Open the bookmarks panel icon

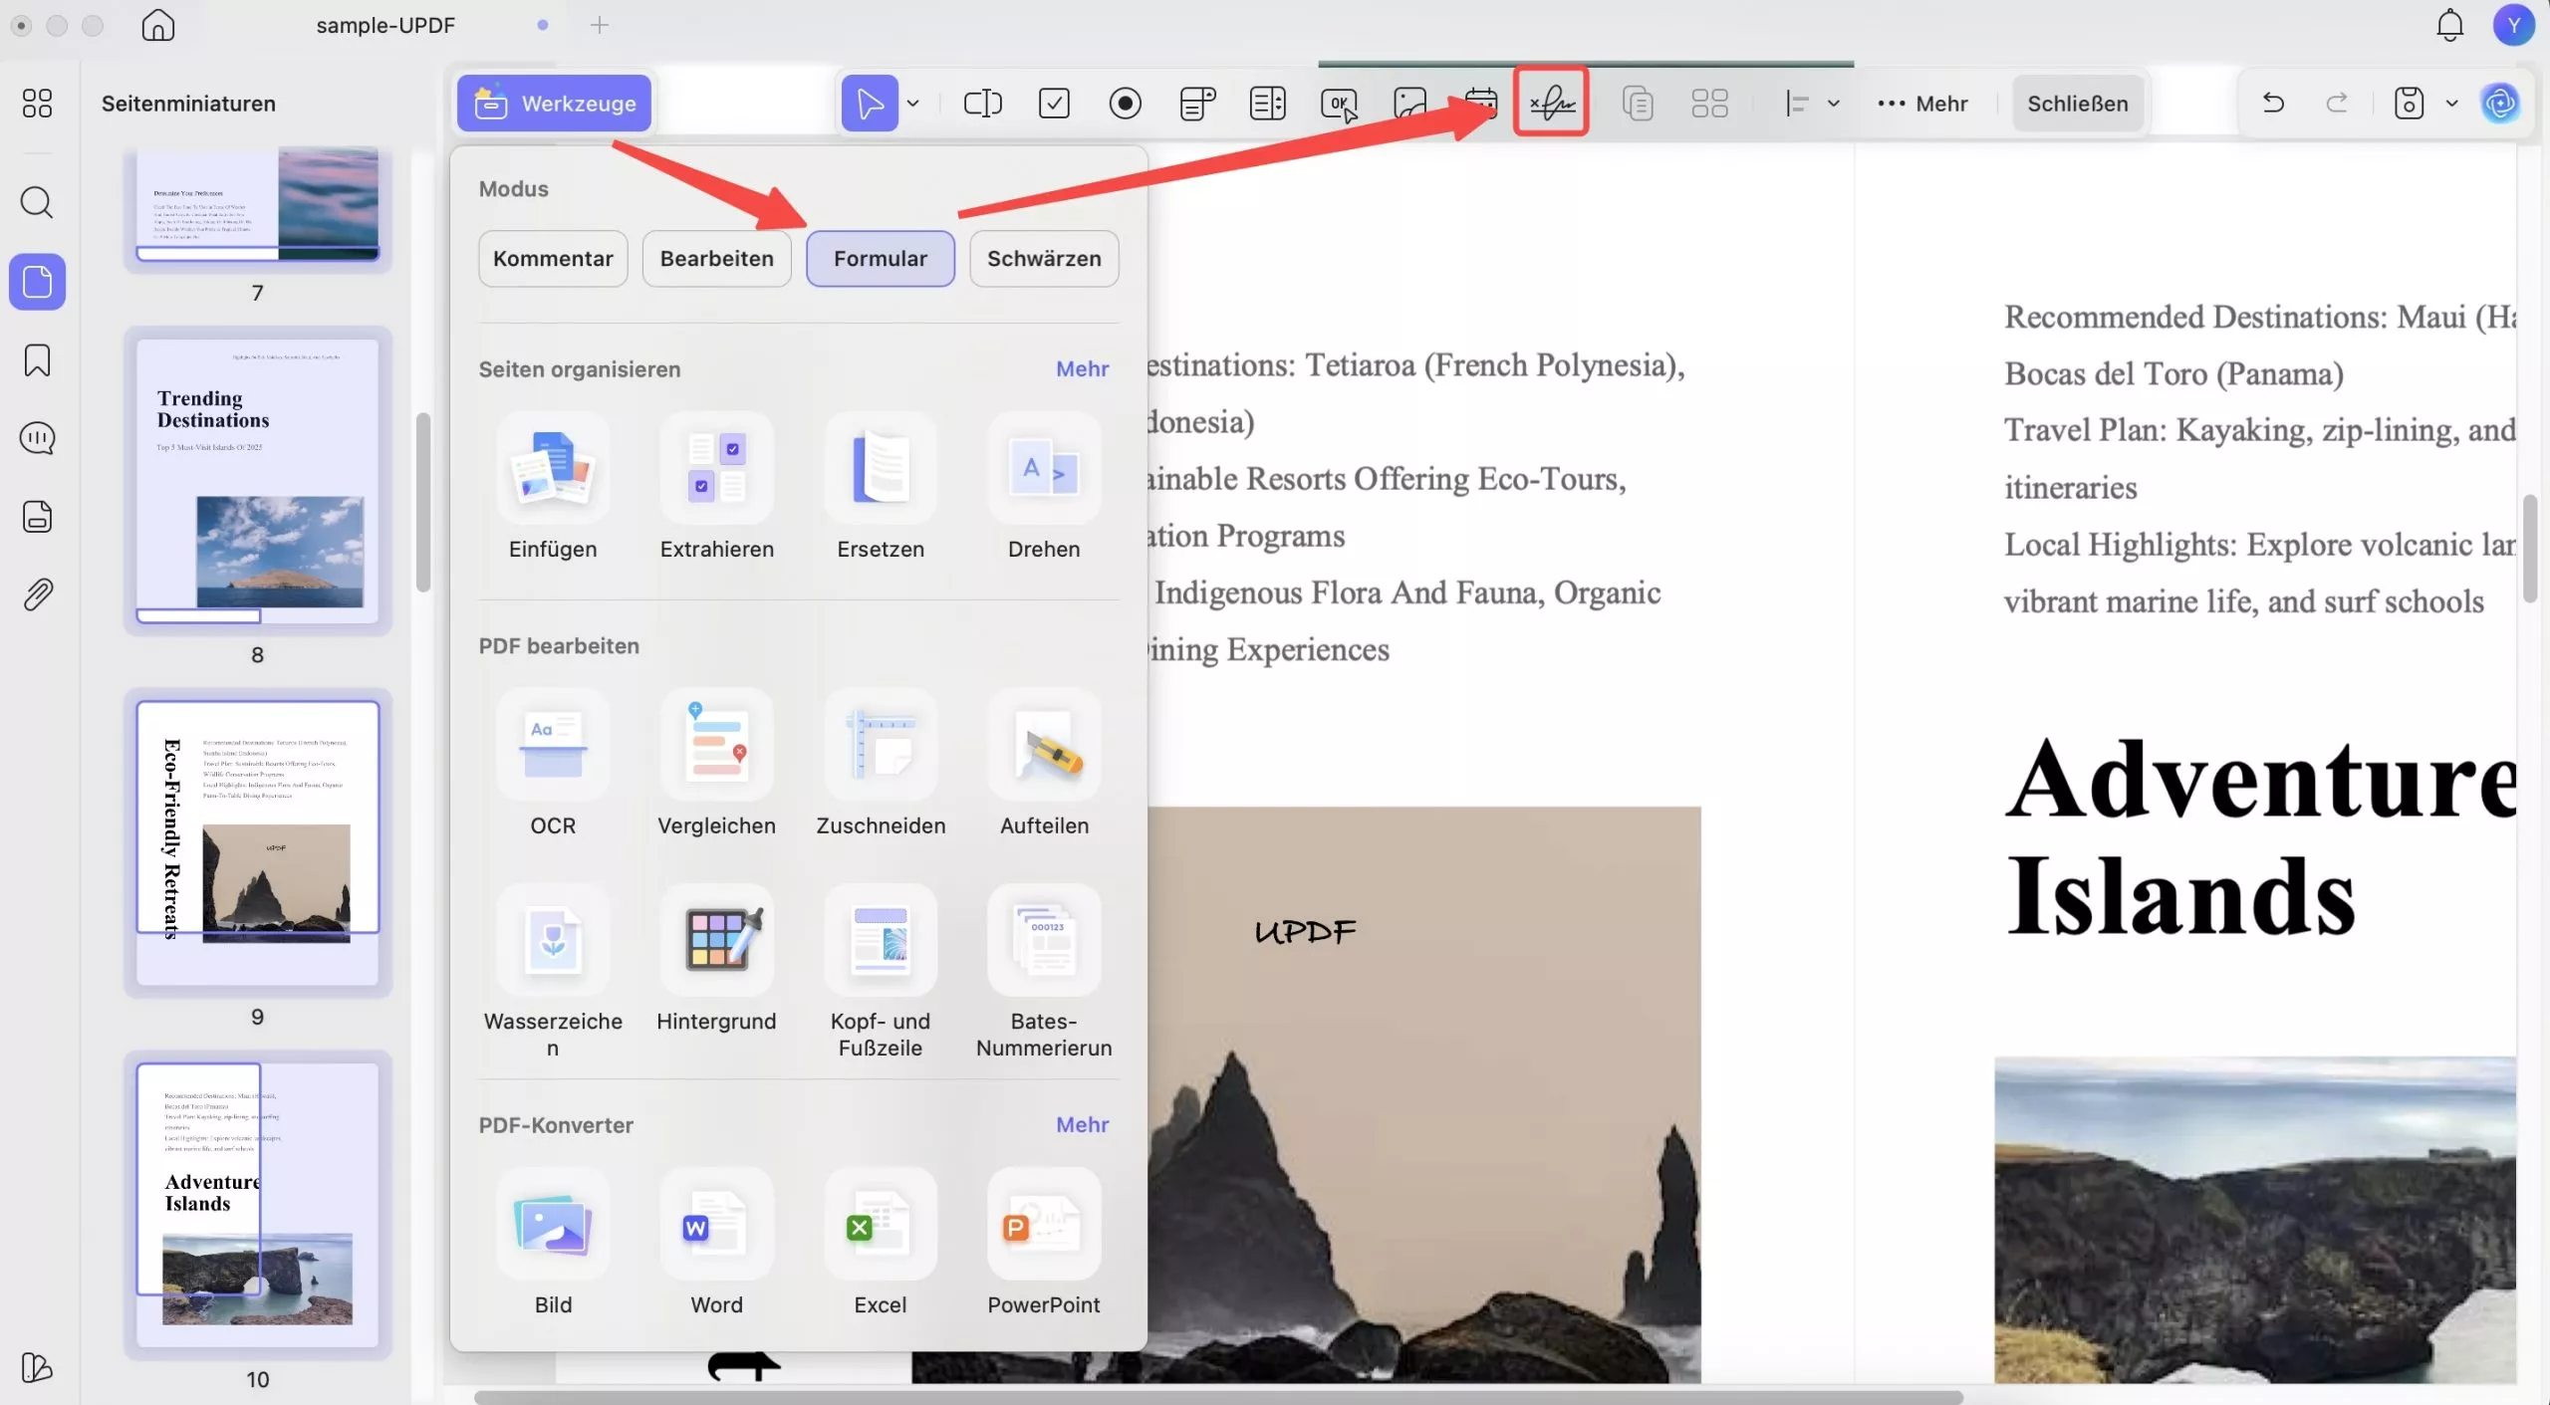tap(37, 359)
